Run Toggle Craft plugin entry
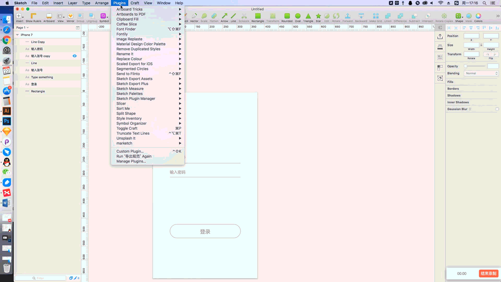This screenshot has height=282, width=501. coord(147,128)
